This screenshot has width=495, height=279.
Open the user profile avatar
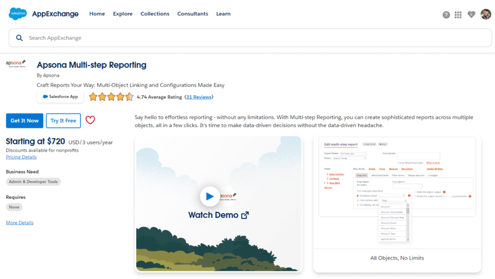(x=486, y=14)
